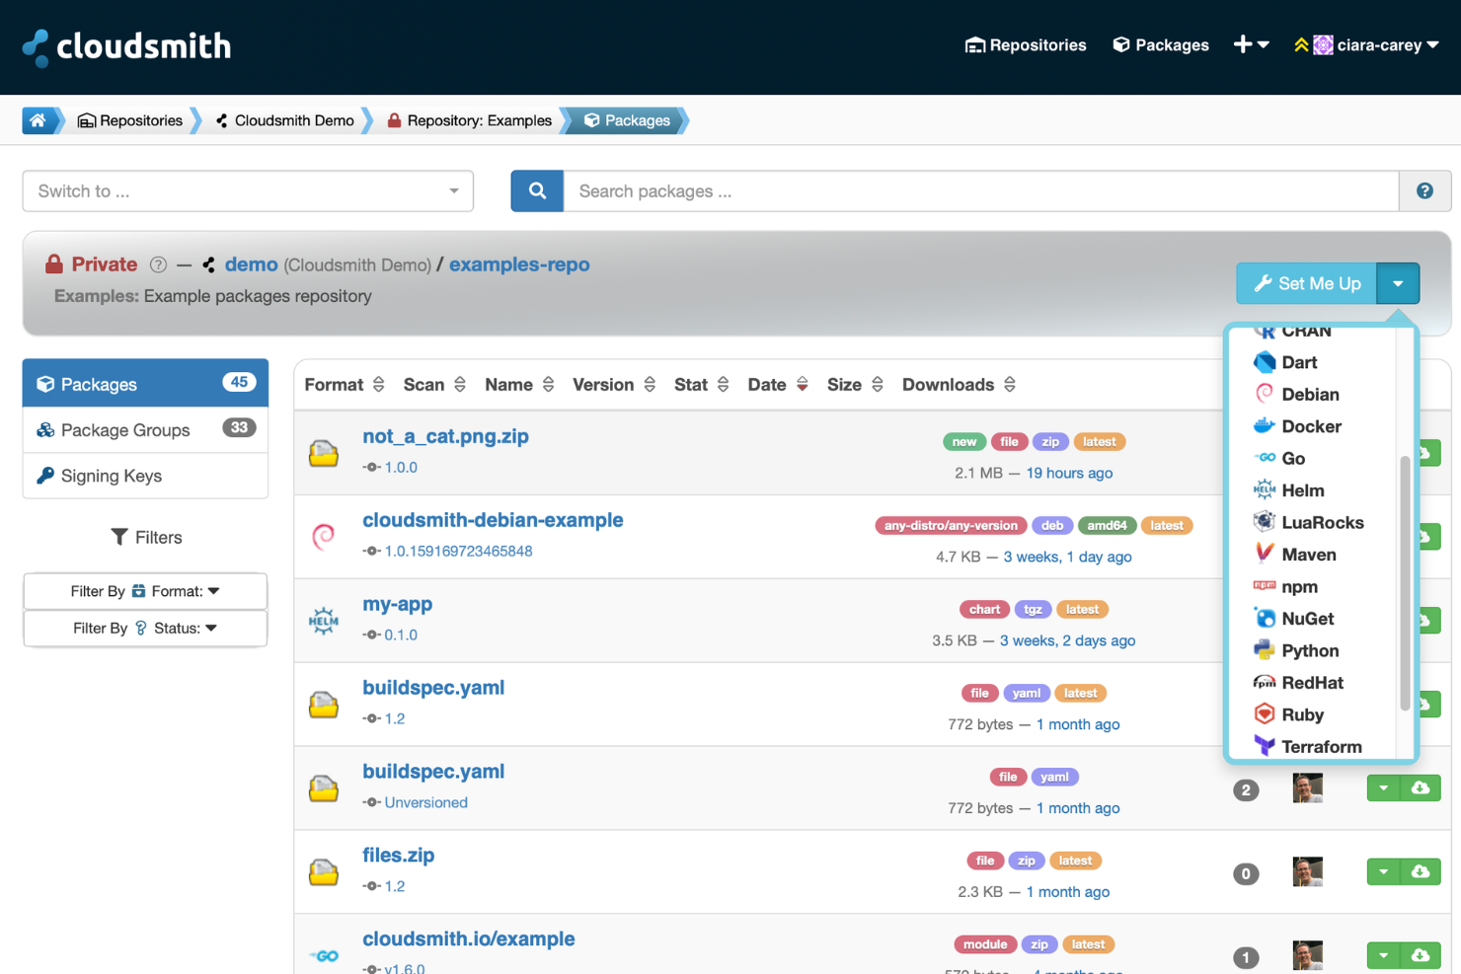Sort by Format column
This screenshot has width=1461, height=974.
pos(344,385)
